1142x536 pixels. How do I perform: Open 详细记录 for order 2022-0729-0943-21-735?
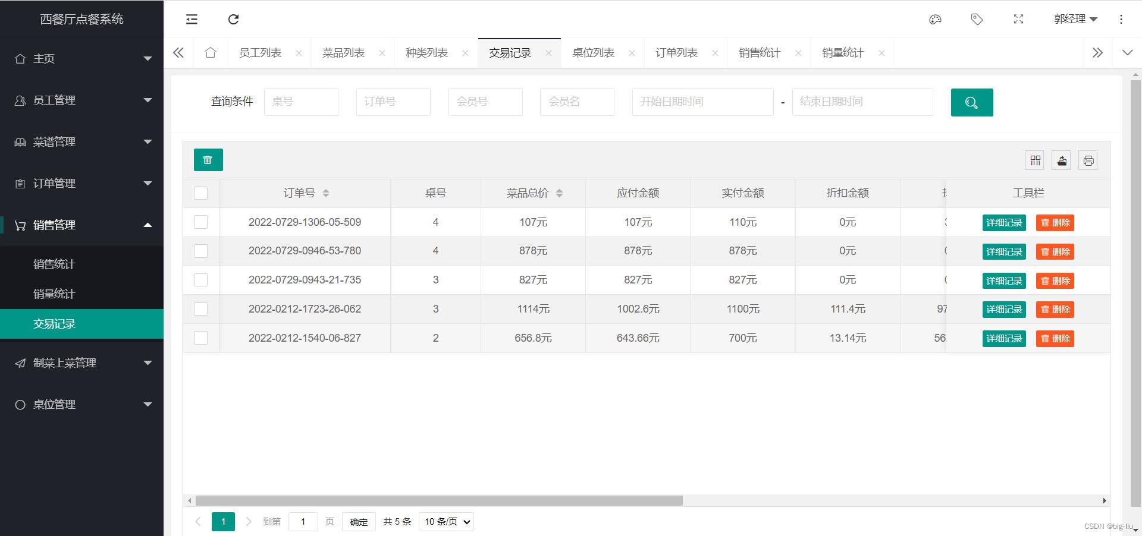pos(1004,281)
